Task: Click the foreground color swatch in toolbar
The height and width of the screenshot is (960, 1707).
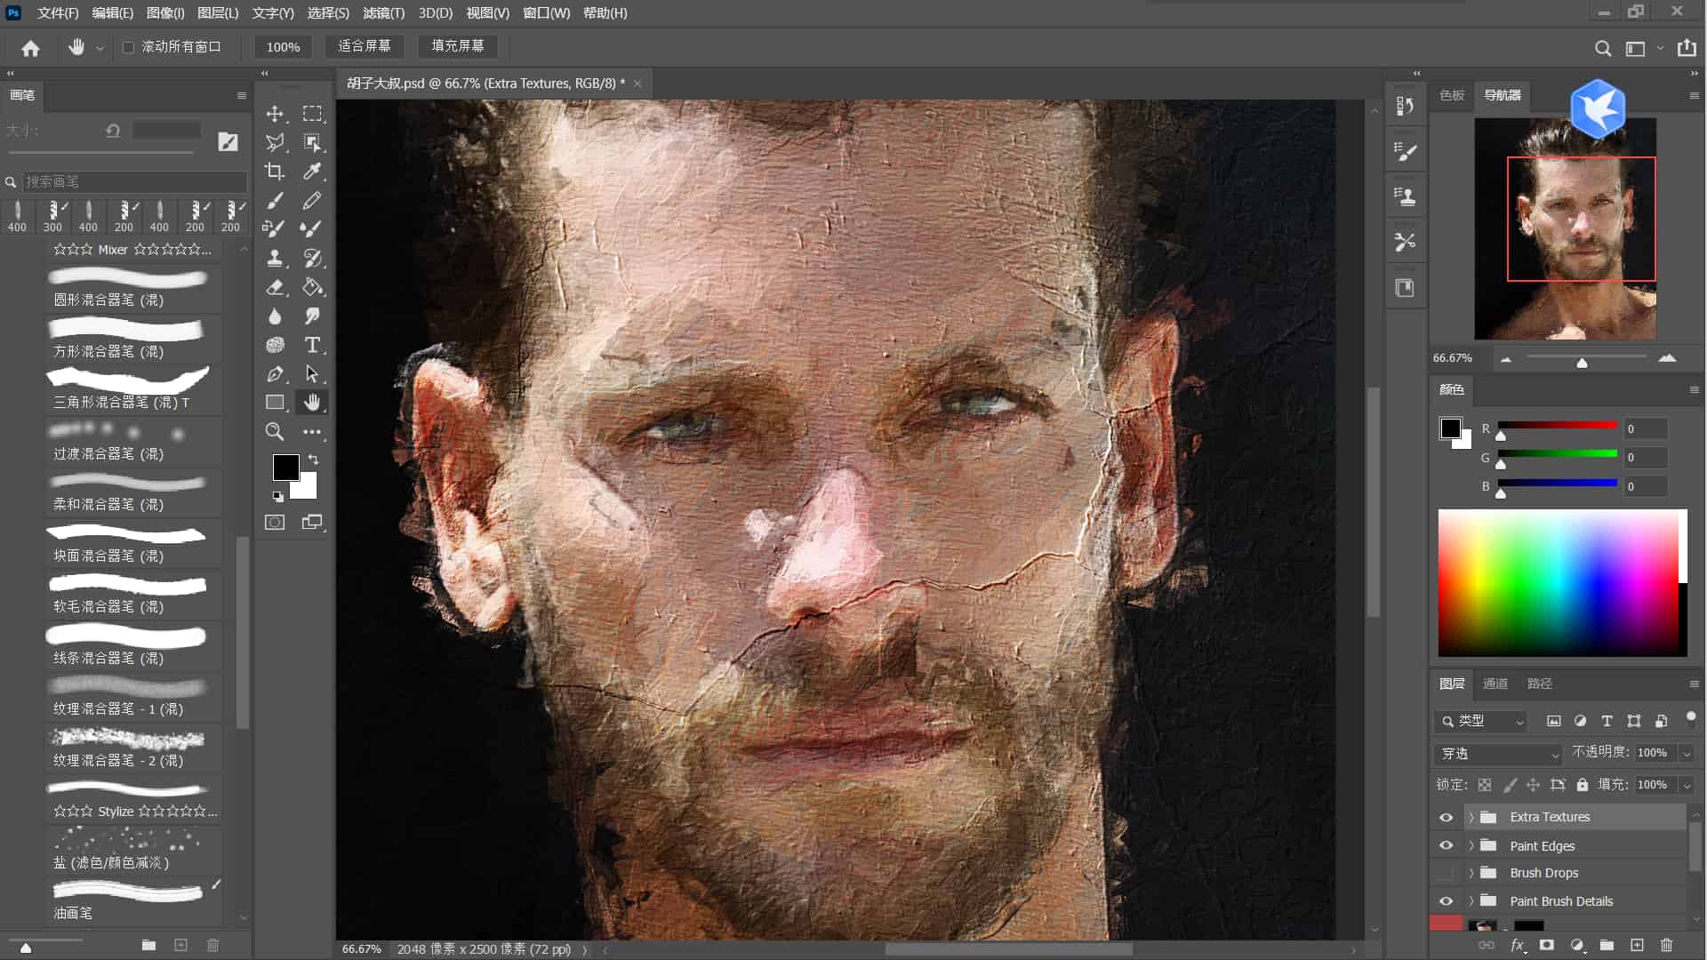Action: [284, 467]
